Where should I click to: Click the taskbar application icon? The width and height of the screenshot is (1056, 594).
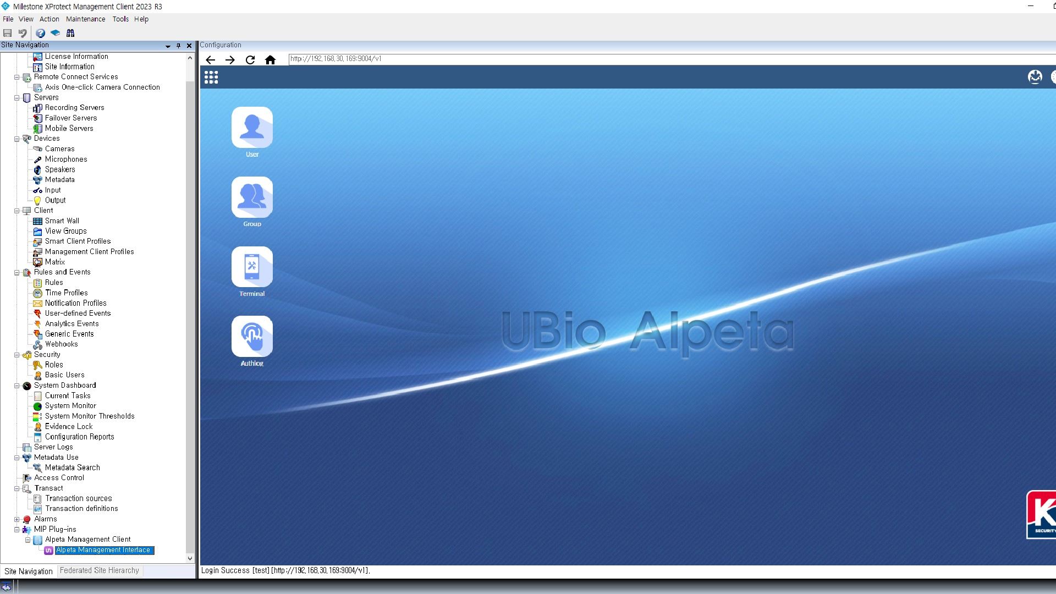click(7, 587)
